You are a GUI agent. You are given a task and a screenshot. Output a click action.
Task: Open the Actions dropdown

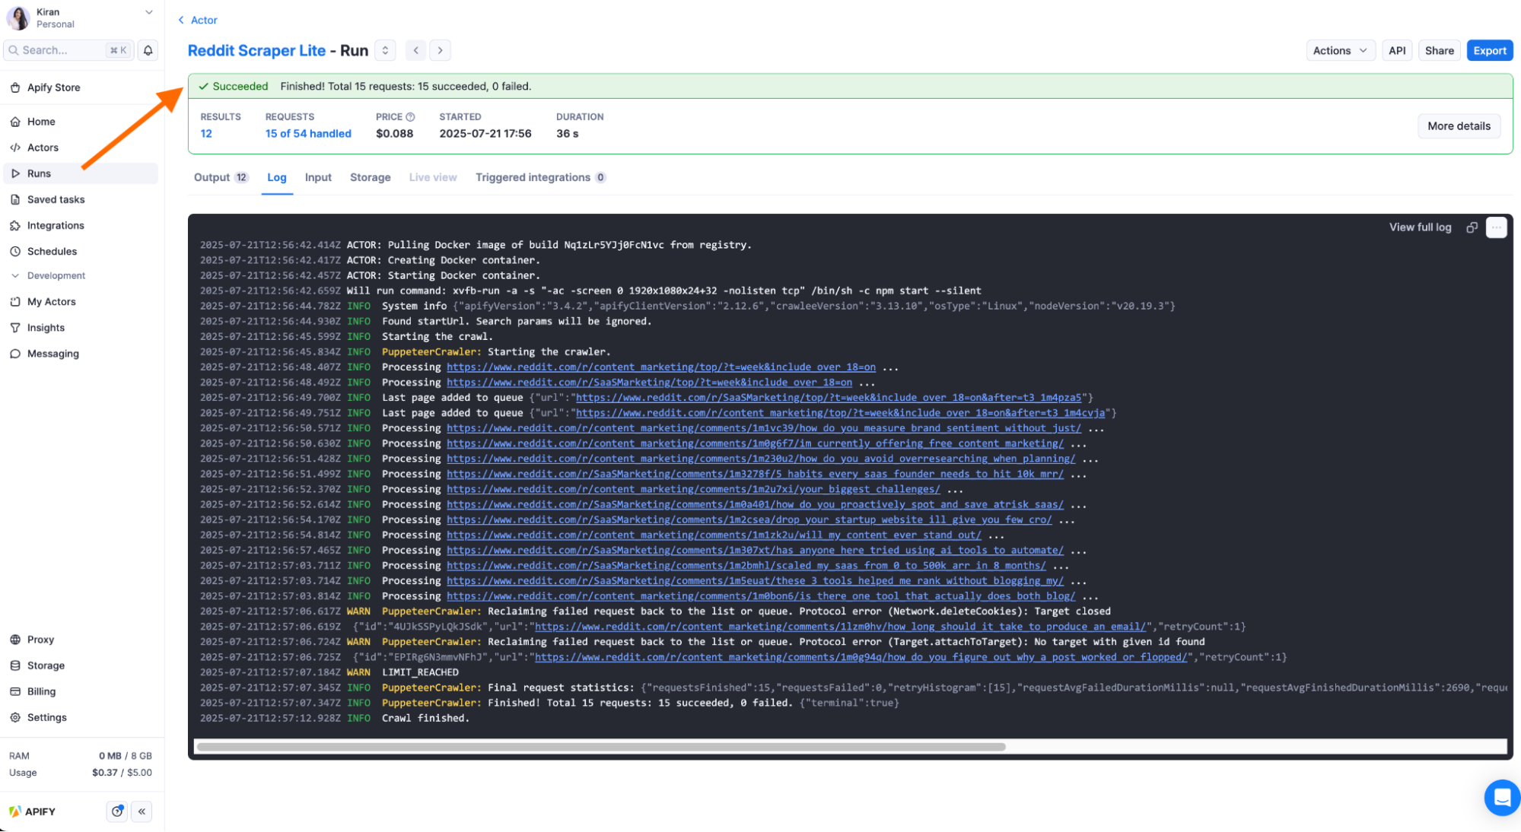click(x=1339, y=50)
